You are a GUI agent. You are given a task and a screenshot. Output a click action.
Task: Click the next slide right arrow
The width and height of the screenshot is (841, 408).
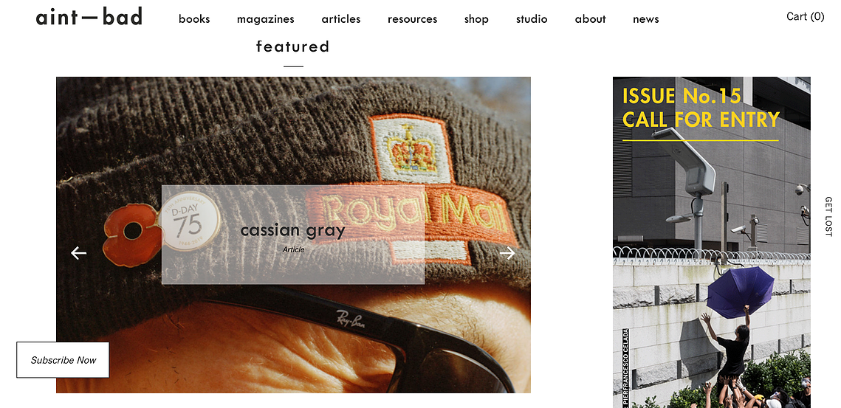(x=507, y=253)
